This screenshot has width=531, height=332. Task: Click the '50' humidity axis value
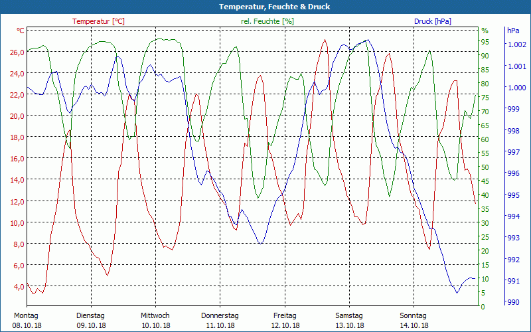coord(485,167)
